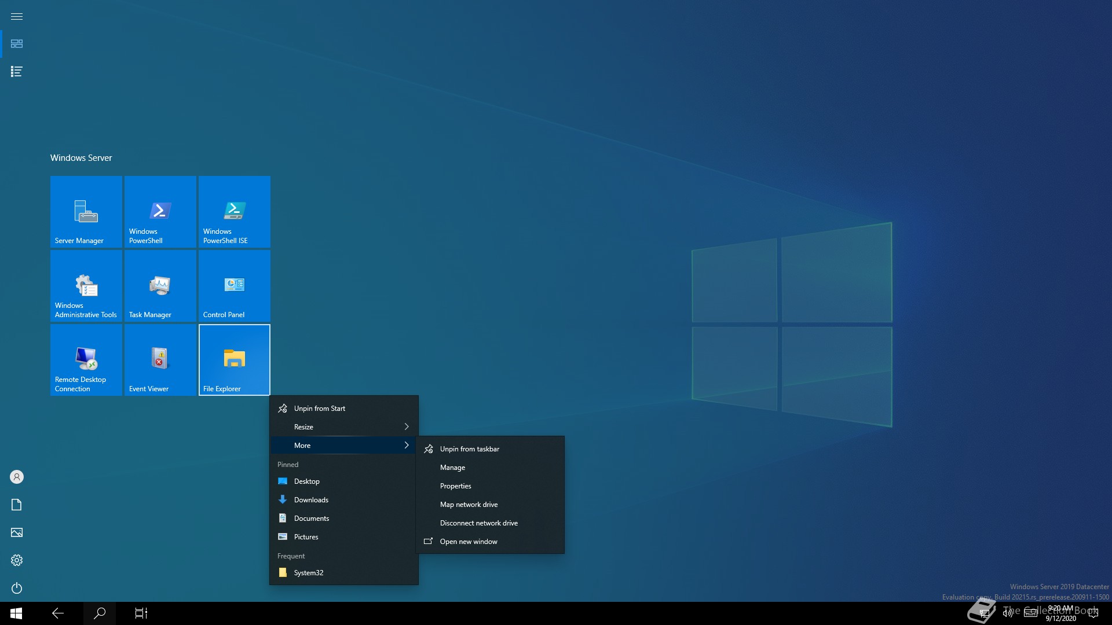Image resolution: width=1112 pixels, height=625 pixels.
Task: Click the Power button icon
Action: [x=17, y=588]
